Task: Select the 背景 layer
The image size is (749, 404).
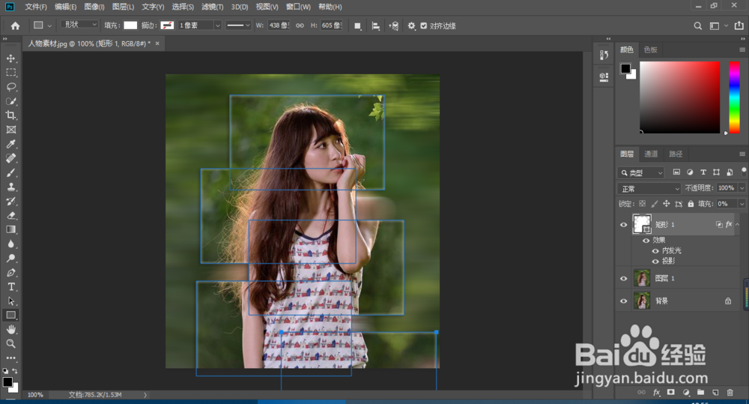Action: 662,301
